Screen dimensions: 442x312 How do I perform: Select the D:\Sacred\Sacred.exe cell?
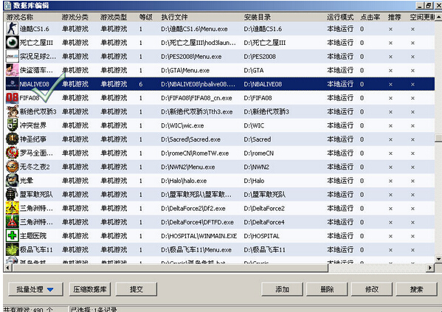(191, 139)
